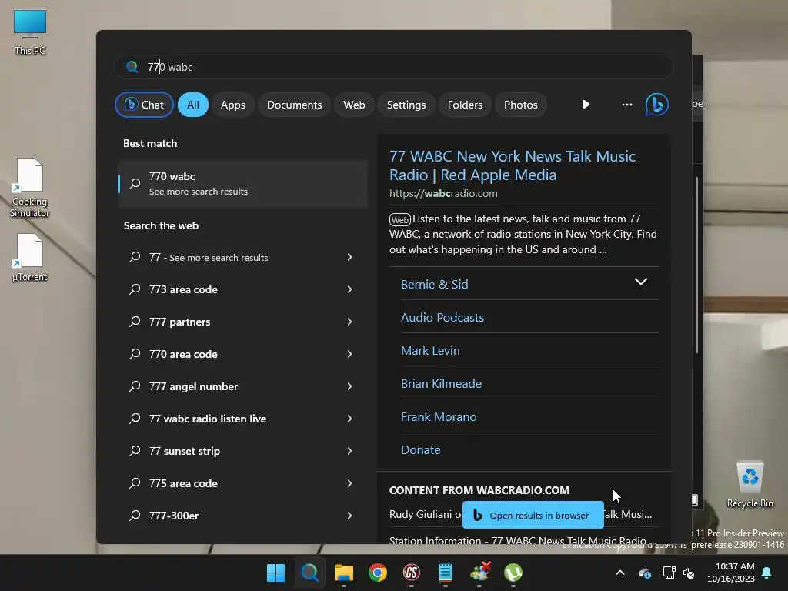Click Open results in browser button
Screen dimensions: 788x591
point(533,515)
